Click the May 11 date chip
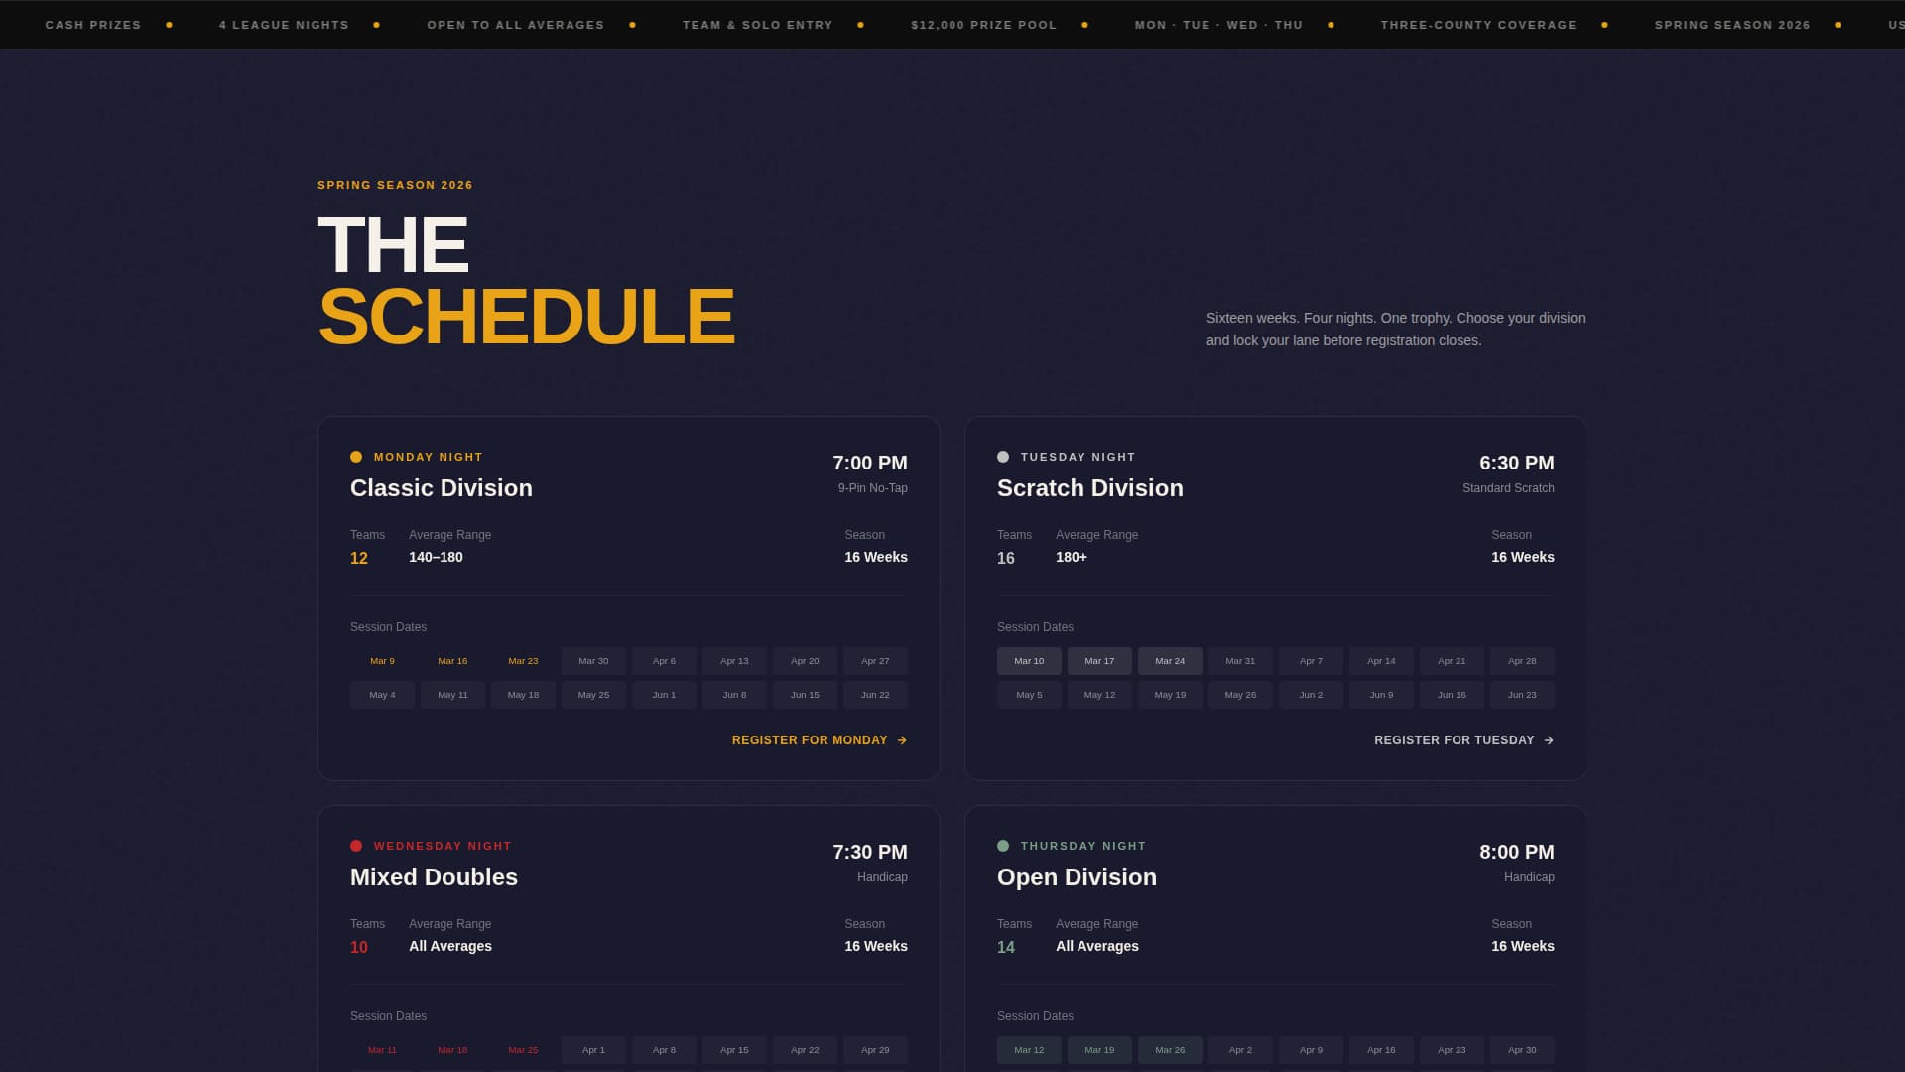 tap(452, 695)
